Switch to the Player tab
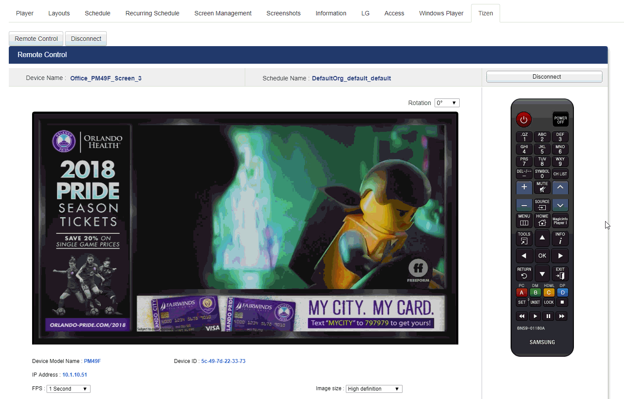This screenshot has height=399, width=624. click(x=25, y=13)
